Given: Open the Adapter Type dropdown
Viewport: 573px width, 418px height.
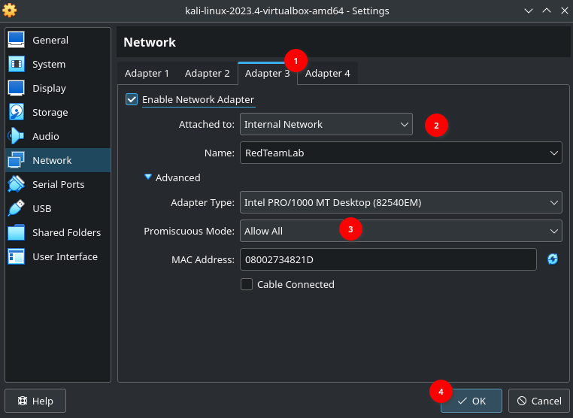Looking at the screenshot, I should tap(401, 202).
